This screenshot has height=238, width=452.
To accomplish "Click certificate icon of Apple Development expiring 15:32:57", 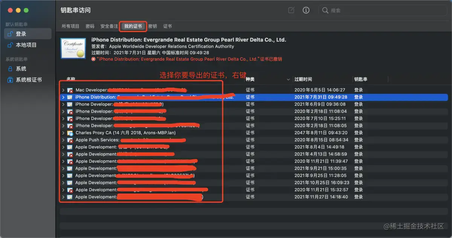I will [x=70, y=190].
